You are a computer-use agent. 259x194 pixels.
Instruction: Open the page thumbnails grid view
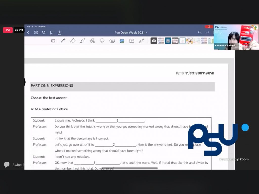point(36,33)
